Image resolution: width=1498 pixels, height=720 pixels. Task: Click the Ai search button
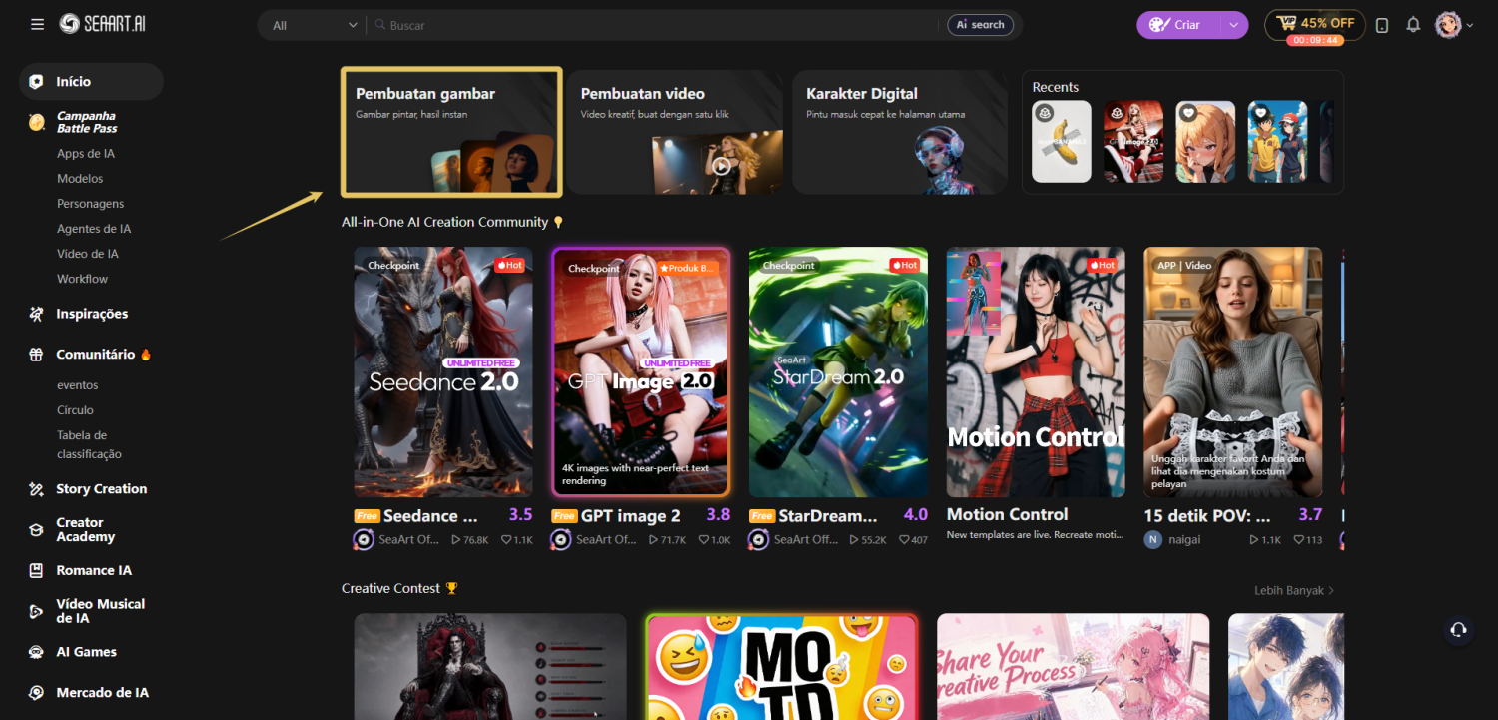tap(980, 25)
